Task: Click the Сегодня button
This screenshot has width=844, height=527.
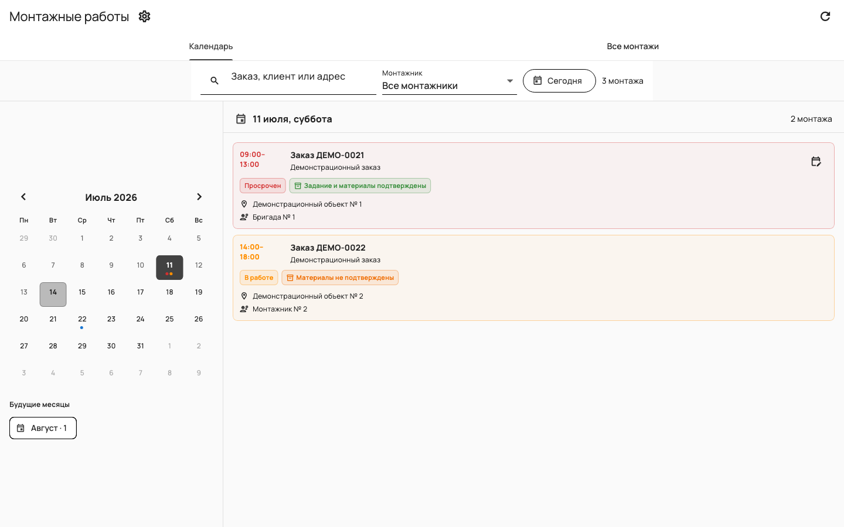Action: point(559,81)
